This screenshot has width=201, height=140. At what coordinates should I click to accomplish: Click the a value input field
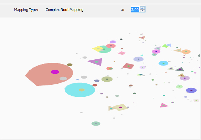pyautogui.click(x=135, y=10)
